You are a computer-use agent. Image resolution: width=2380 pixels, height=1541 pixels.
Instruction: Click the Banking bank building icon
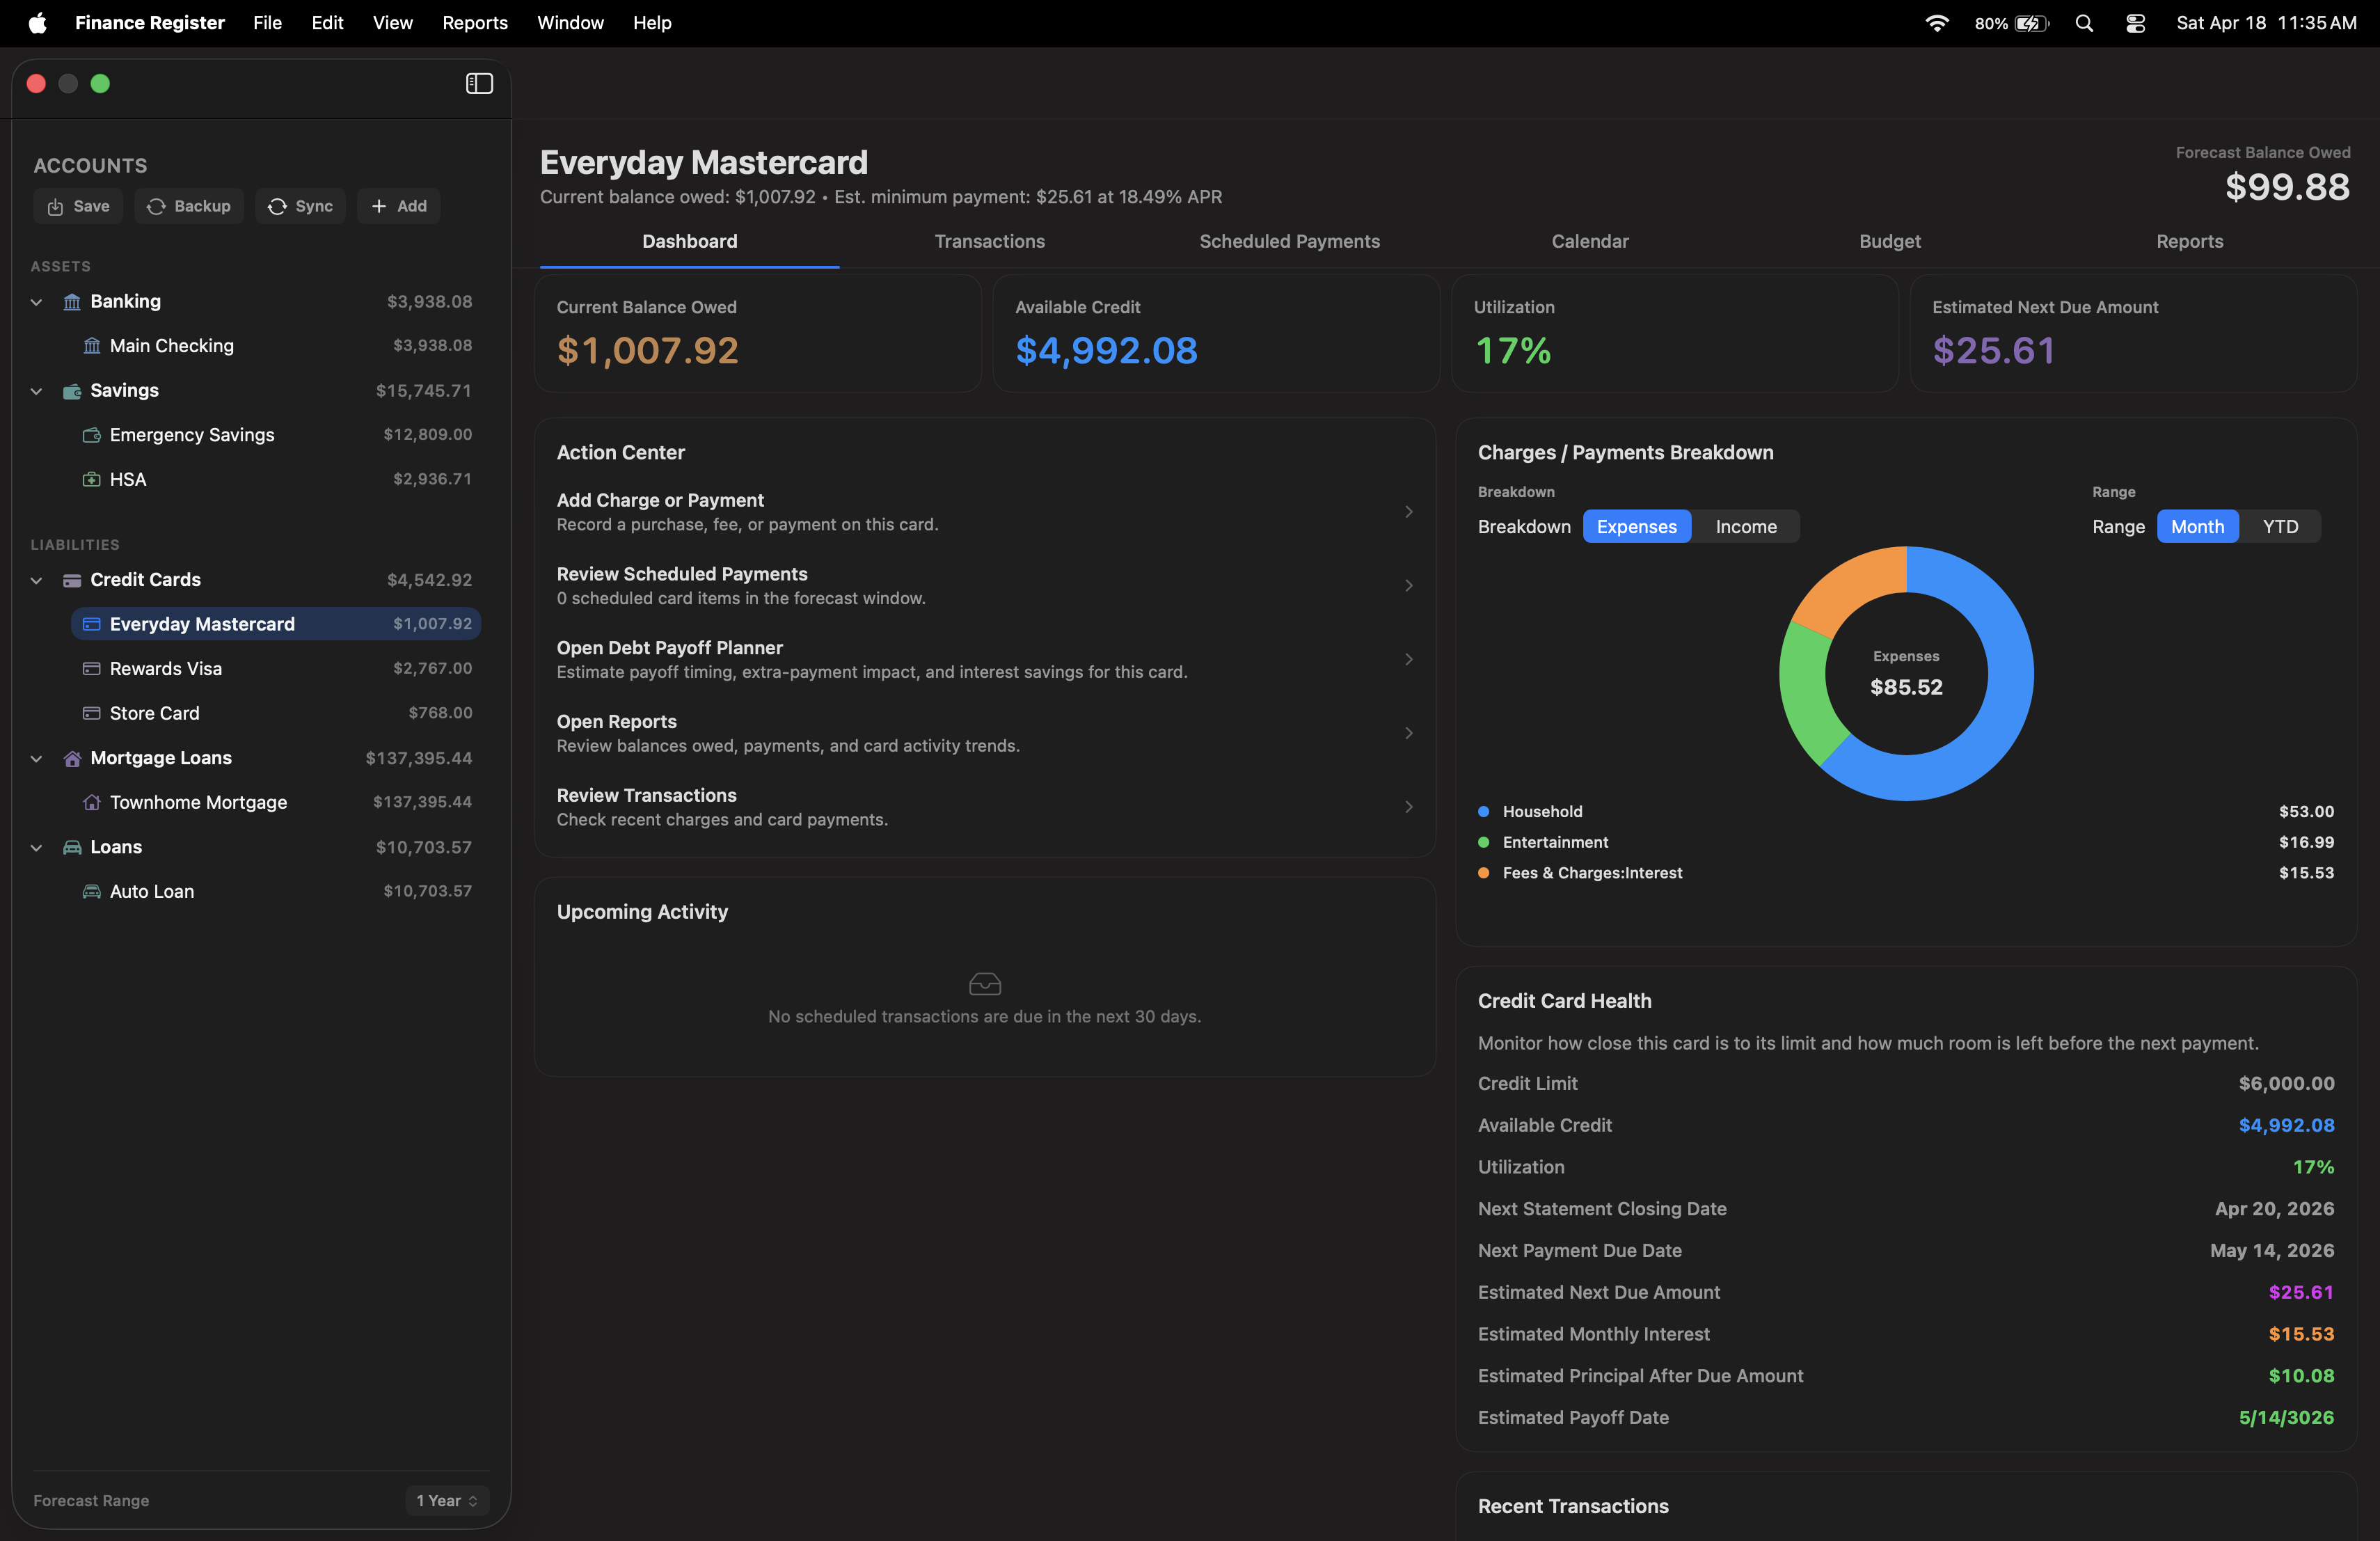(x=72, y=302)
